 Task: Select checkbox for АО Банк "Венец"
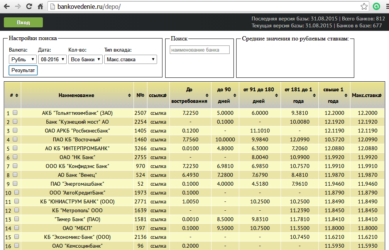pyautogui.click(x=15, y=175)
